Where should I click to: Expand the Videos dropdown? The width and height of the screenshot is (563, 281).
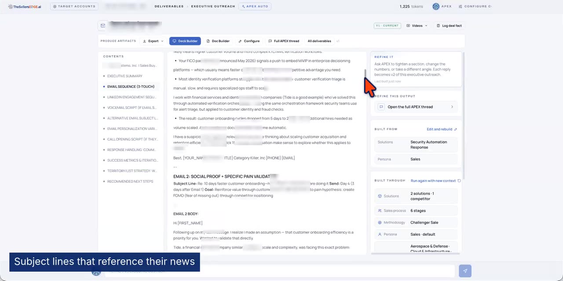(x=417, y=25)
